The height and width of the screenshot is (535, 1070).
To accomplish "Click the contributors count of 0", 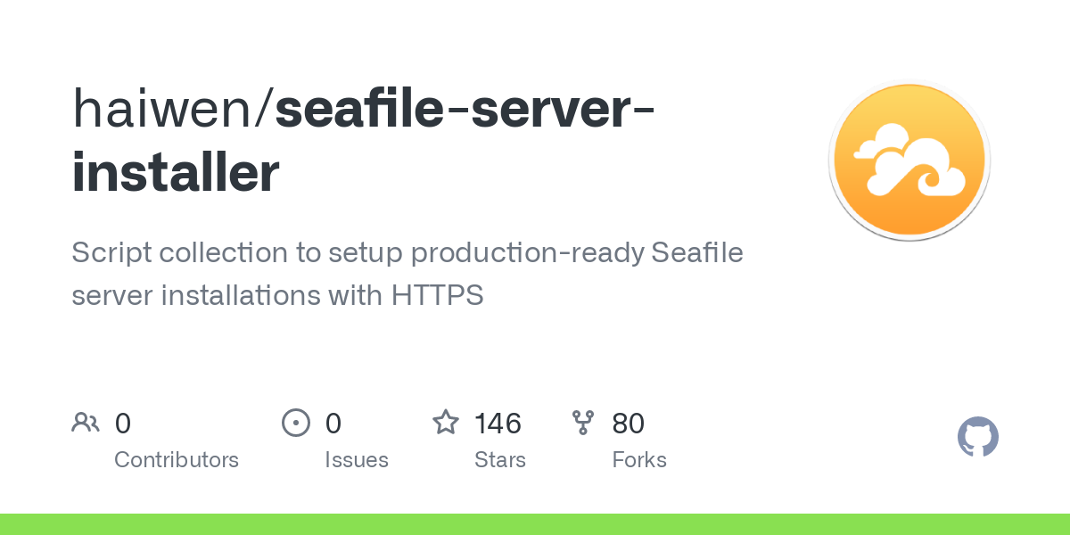I will pos(123,423).
